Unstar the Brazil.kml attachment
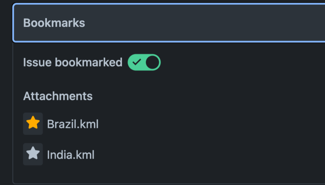The width and height of the screenshot is (325, 185). coord(33,124)
